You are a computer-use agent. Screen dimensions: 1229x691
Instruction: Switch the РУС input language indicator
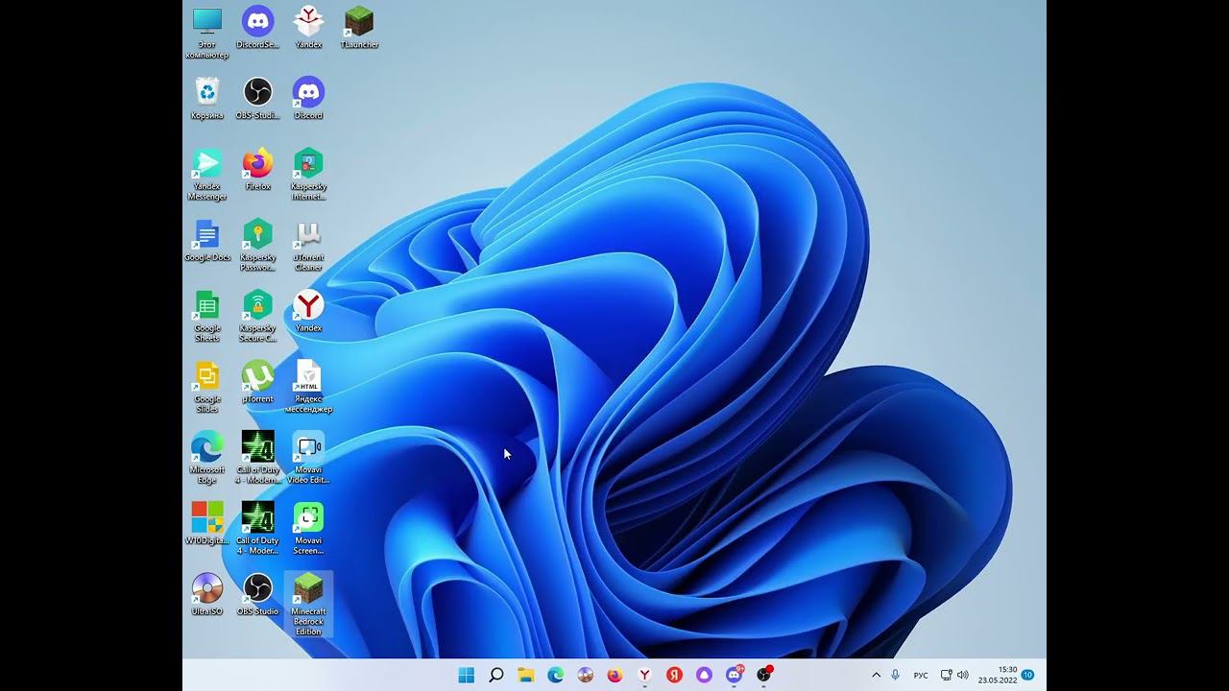pos(921,675)
